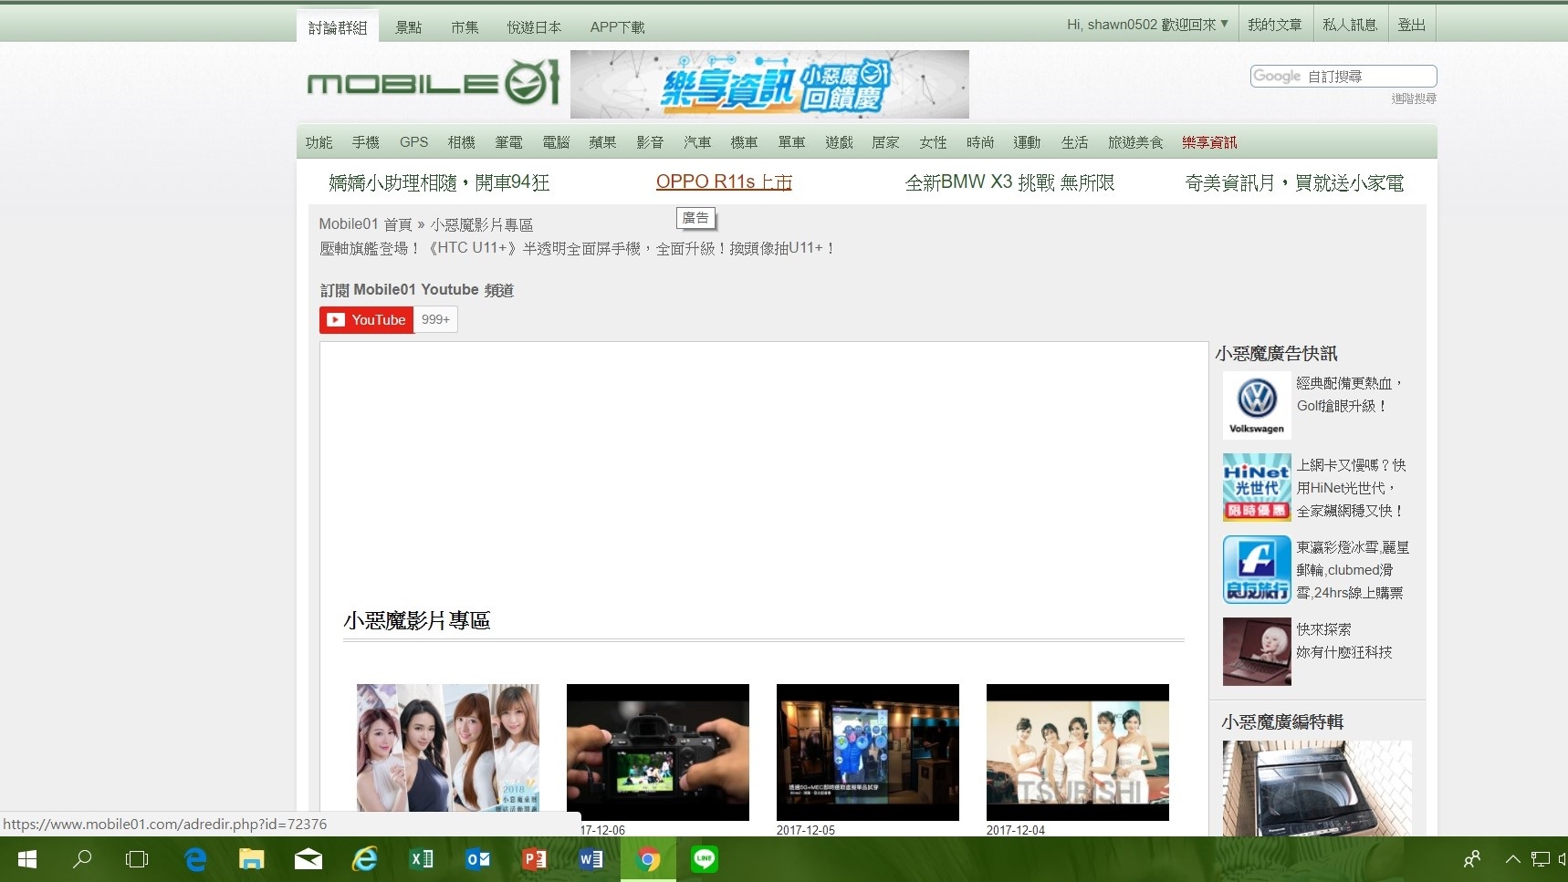The height and width of the screenshot is (882, 1568).
Task: Select the 討論群組 tab
Action: point(338,27)
